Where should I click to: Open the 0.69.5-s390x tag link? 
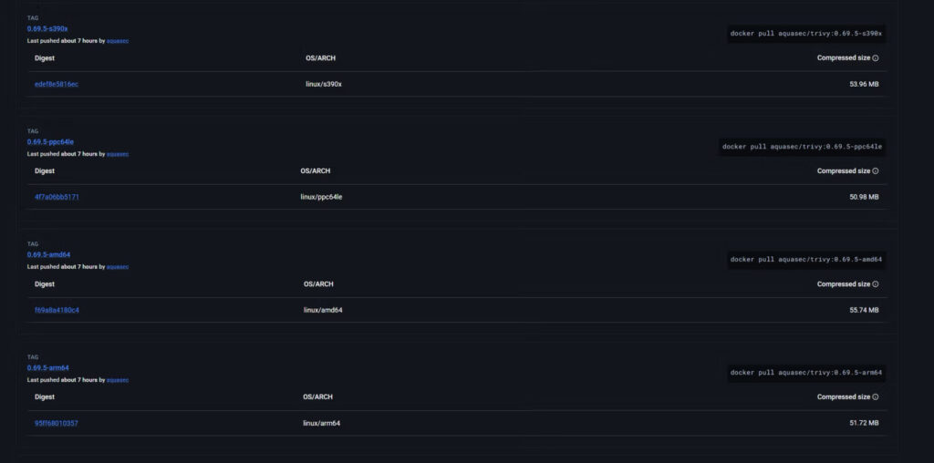click(47, 29)
